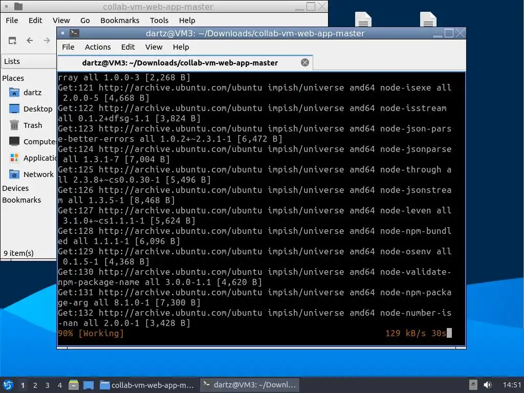Viewport: 524px width, 393px height.
Task: Open File menu in terminal window
Action: pos(68,47)
